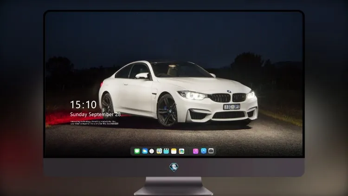Open the dock icon right of Notes
Image resolution: width=348 pixels, height=196 pixels.
click(x=181, y=151)
